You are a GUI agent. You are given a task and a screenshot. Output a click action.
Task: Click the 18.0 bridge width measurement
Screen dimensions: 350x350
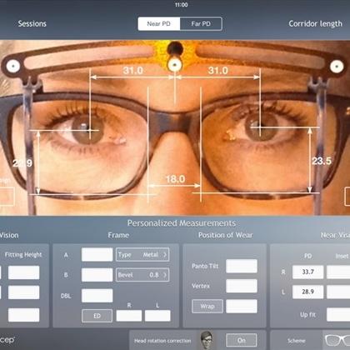click(x=175, y=178)
